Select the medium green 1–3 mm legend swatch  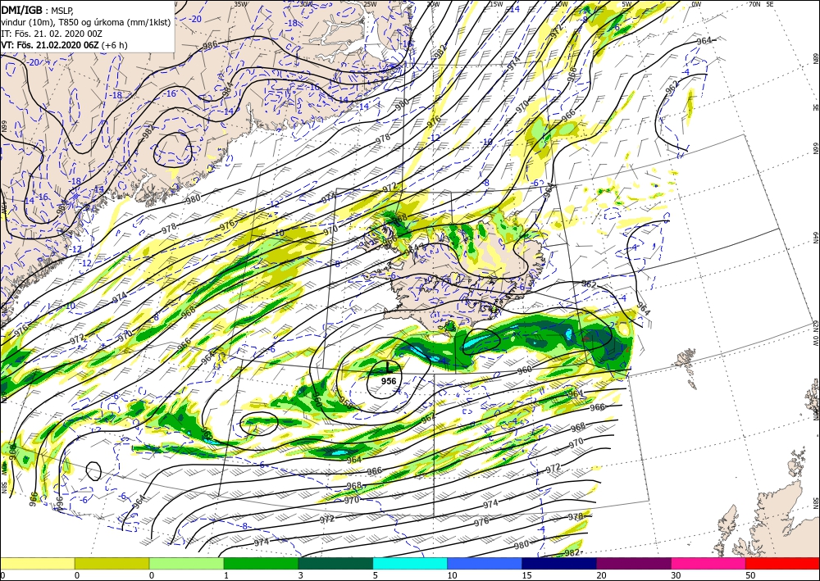[x=261, y=563]
